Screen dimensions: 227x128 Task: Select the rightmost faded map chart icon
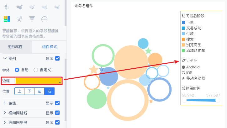pos(57,7)
